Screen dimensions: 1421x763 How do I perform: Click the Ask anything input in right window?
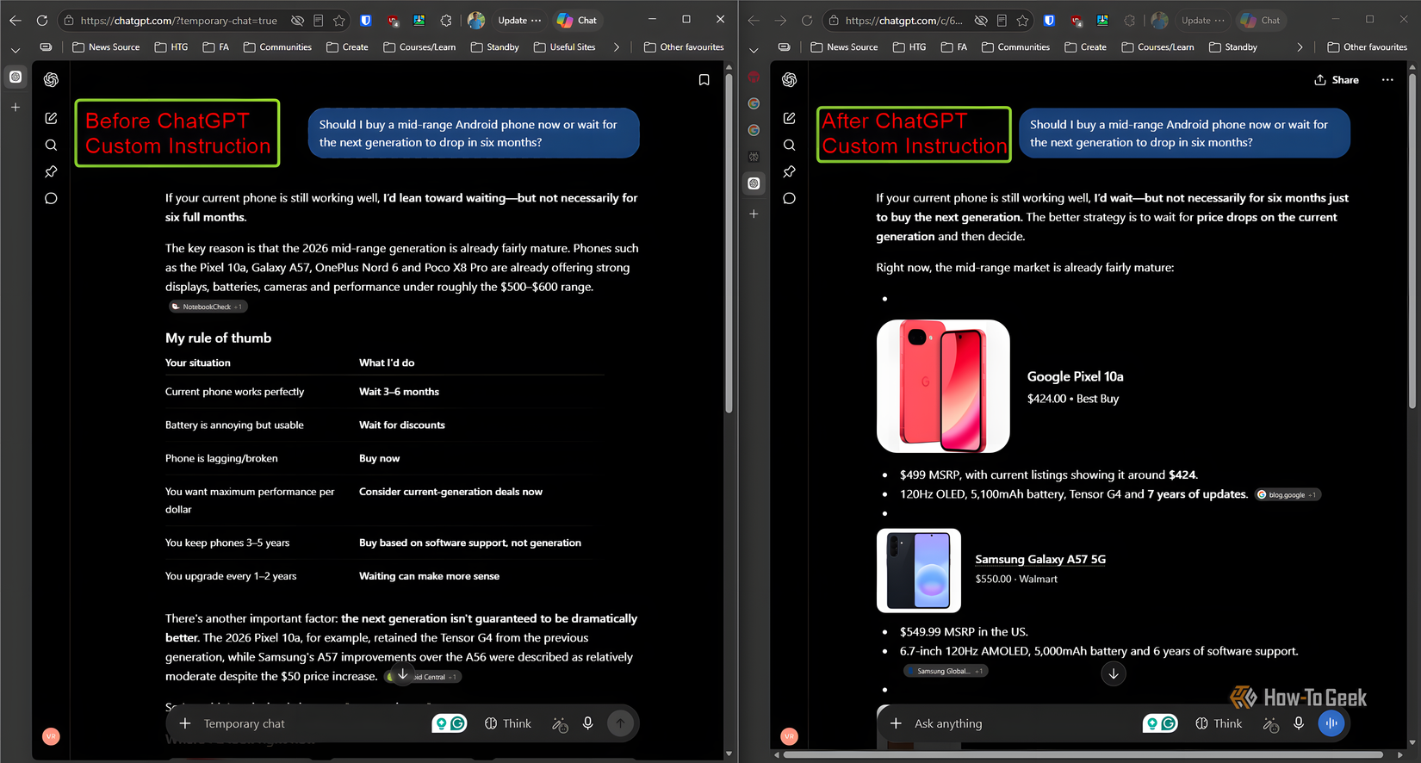tap(1021, 723)
